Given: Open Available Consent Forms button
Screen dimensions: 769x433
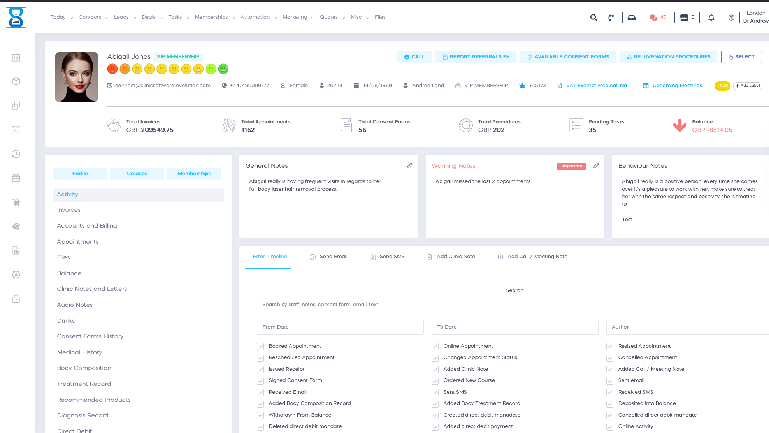Looking at the screenshot, I should (x=568, y=57).
